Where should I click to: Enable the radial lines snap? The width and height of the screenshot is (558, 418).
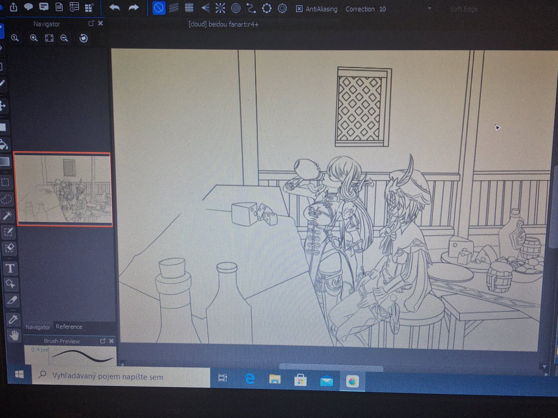pos(220,8)
